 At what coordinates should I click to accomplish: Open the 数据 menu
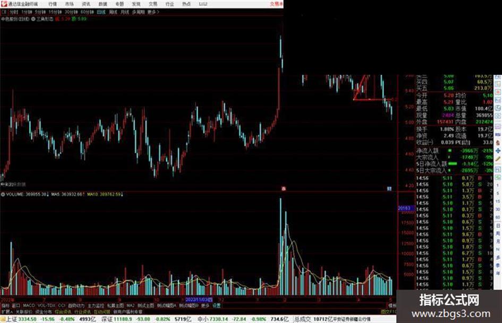(103, 4)
